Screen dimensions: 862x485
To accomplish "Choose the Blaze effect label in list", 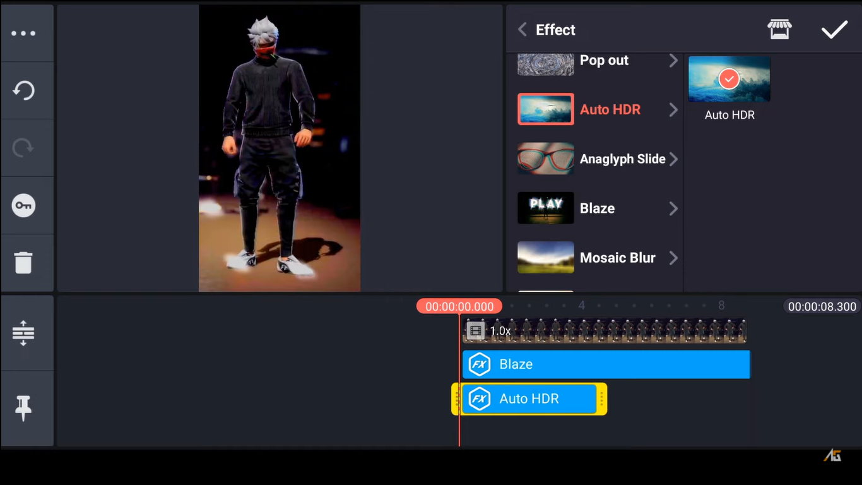I will tap(597, 208).
